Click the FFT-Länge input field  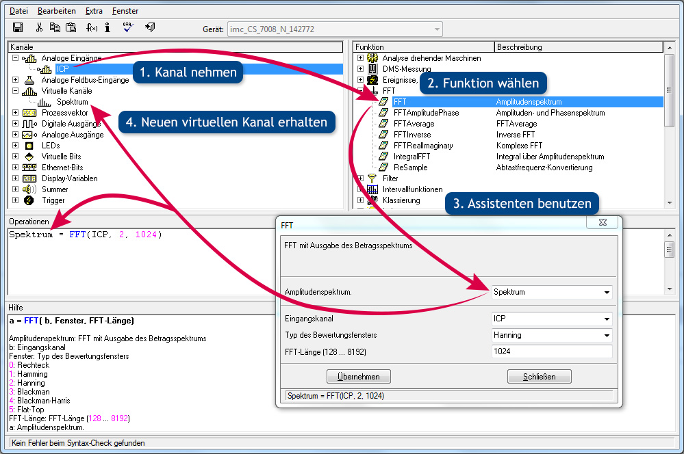click(x=551, y=351)
